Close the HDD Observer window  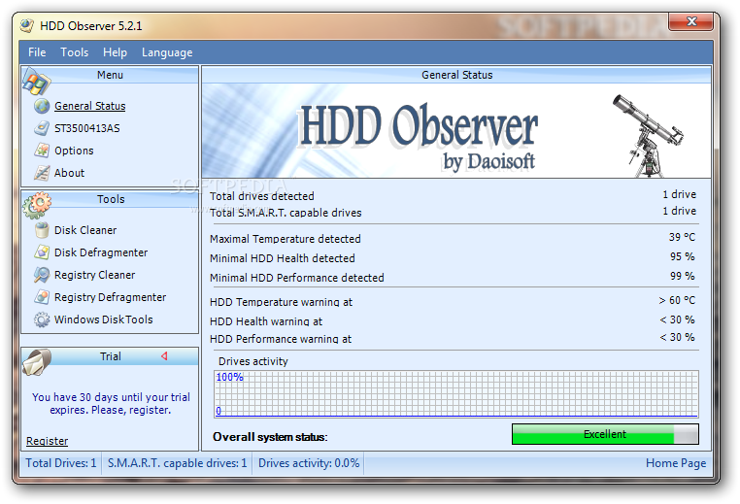(691, 21)
